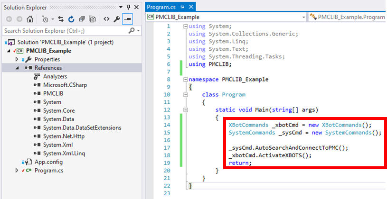Toggle the Preview Selected Items button
This screenshot has width=387, height=199.
pyautogui.click(x=127, y=19)
